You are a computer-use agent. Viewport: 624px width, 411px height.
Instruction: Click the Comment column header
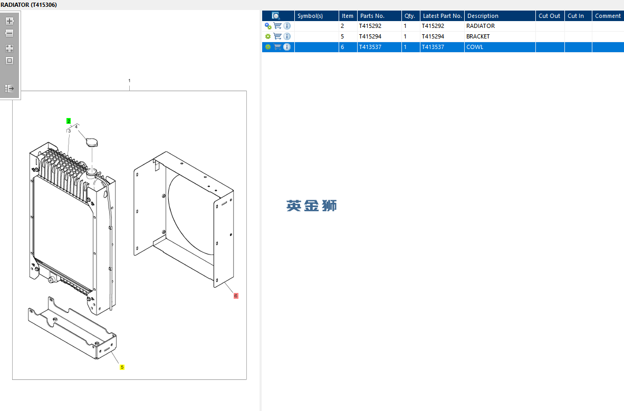pyautogui.click(x=608, y=16)
